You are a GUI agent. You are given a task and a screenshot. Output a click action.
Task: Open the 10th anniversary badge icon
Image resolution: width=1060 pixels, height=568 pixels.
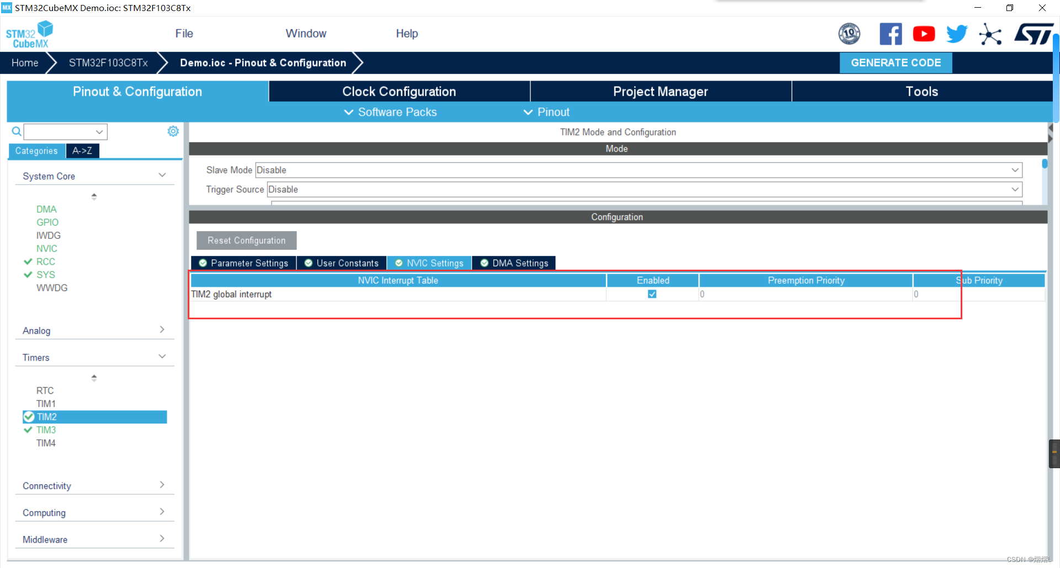pos(849,34)
